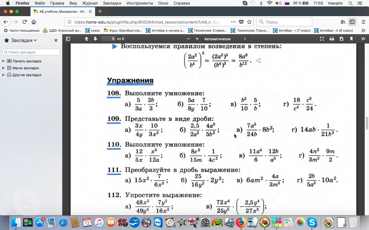Bookmark this page with star icon
This screenshot has height=230, width=369.
(x=249, y=22)
